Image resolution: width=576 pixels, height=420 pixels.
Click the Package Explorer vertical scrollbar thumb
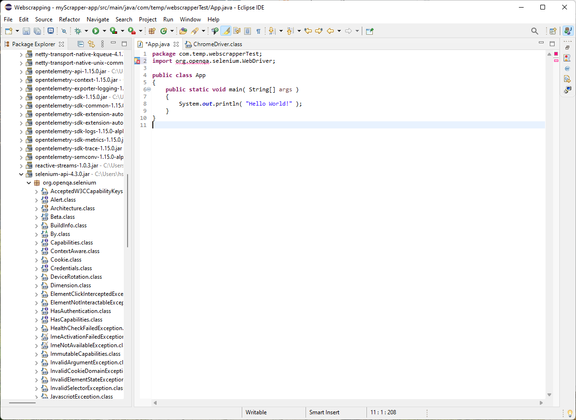coord(128,210)
